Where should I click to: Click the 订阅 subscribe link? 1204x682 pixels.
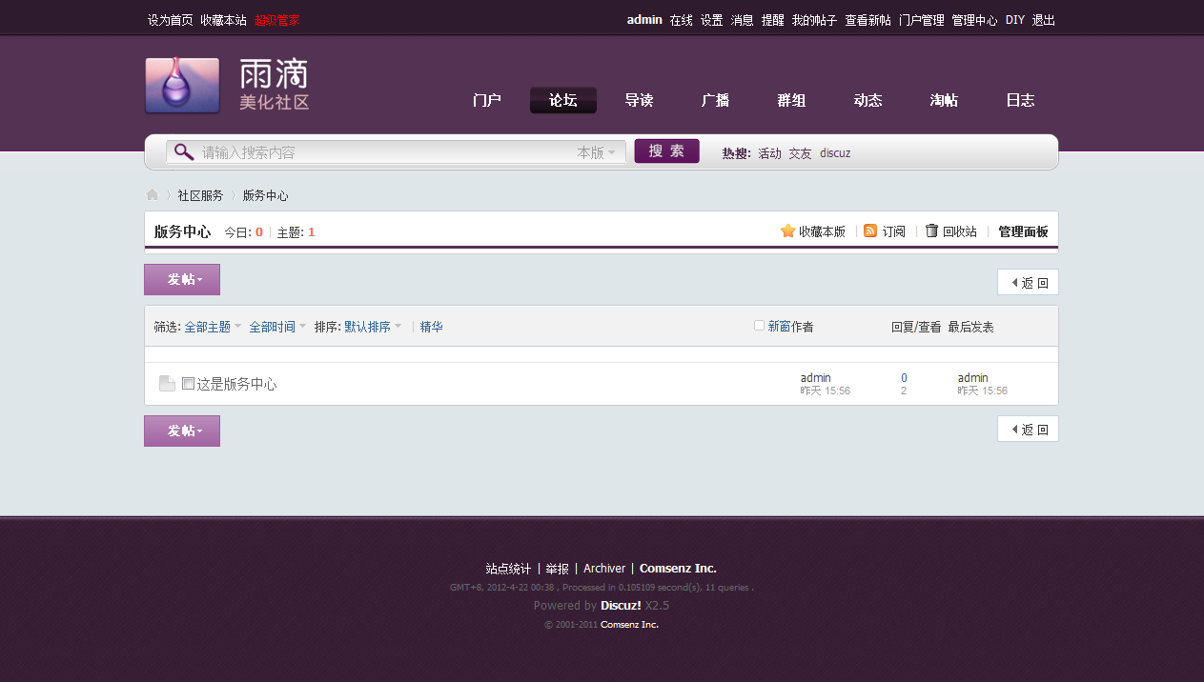[894, 231]
